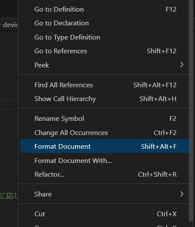Click the partially visible editor tab behind menu

click(x=9, y=24)
